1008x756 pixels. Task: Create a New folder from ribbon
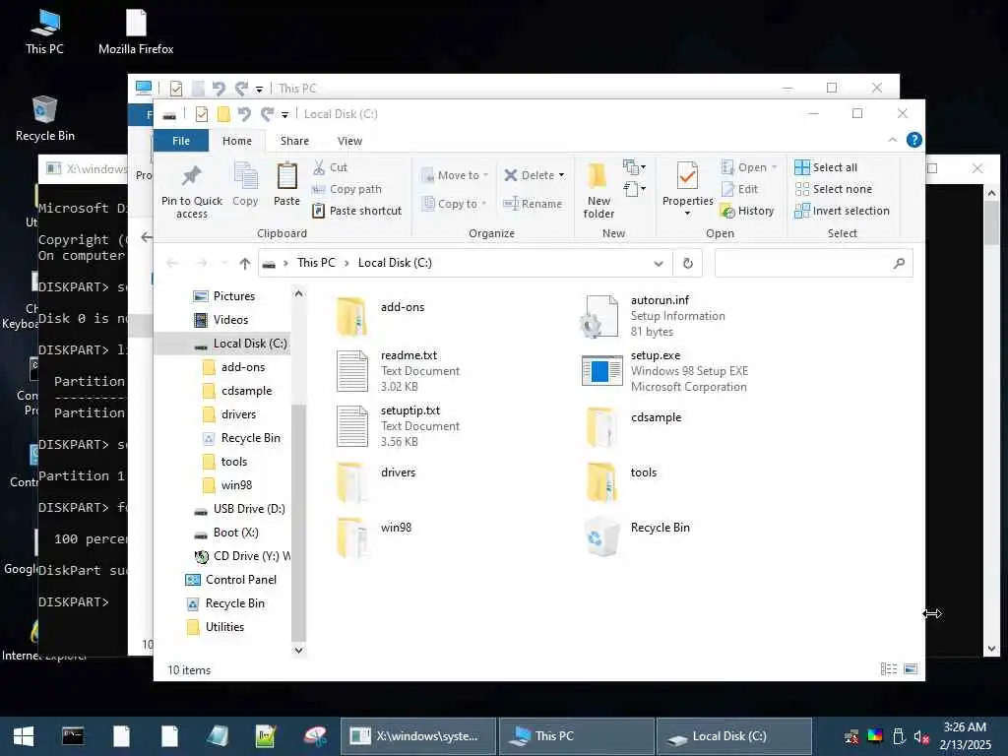pyautogui.click(x=598, y=190)
